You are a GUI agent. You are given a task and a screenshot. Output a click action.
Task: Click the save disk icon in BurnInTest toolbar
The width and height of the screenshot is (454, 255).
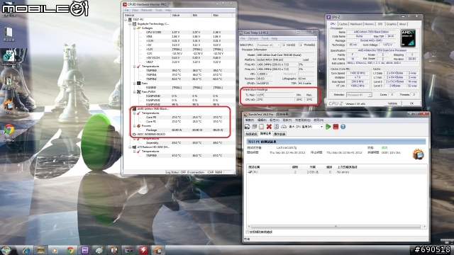click(x=248, y=127)
